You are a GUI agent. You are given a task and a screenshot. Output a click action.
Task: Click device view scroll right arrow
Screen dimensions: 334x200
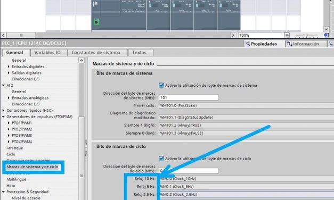233,35
